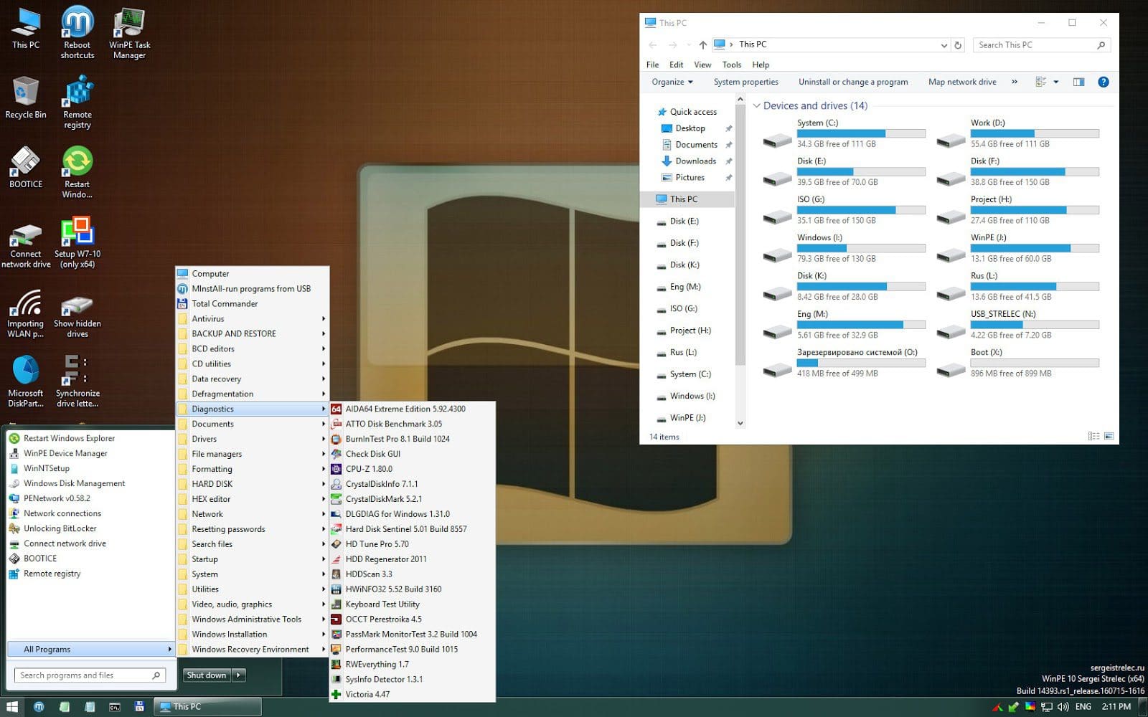Expand the Antivirus submenu

pyautogui.click(x=253, y=318)
